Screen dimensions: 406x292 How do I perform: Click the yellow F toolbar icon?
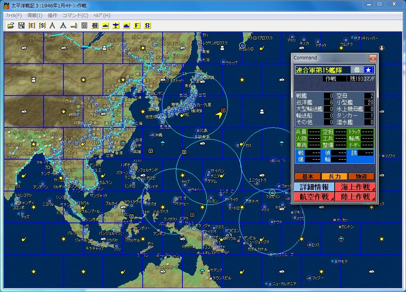pyautogui.click(x=137, y=25)
